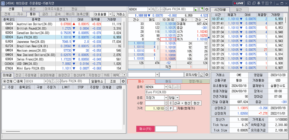Viewport: 289px width, 140px height.
Task: Open the 지정가 order type dropdown
Action: [166, 98]
